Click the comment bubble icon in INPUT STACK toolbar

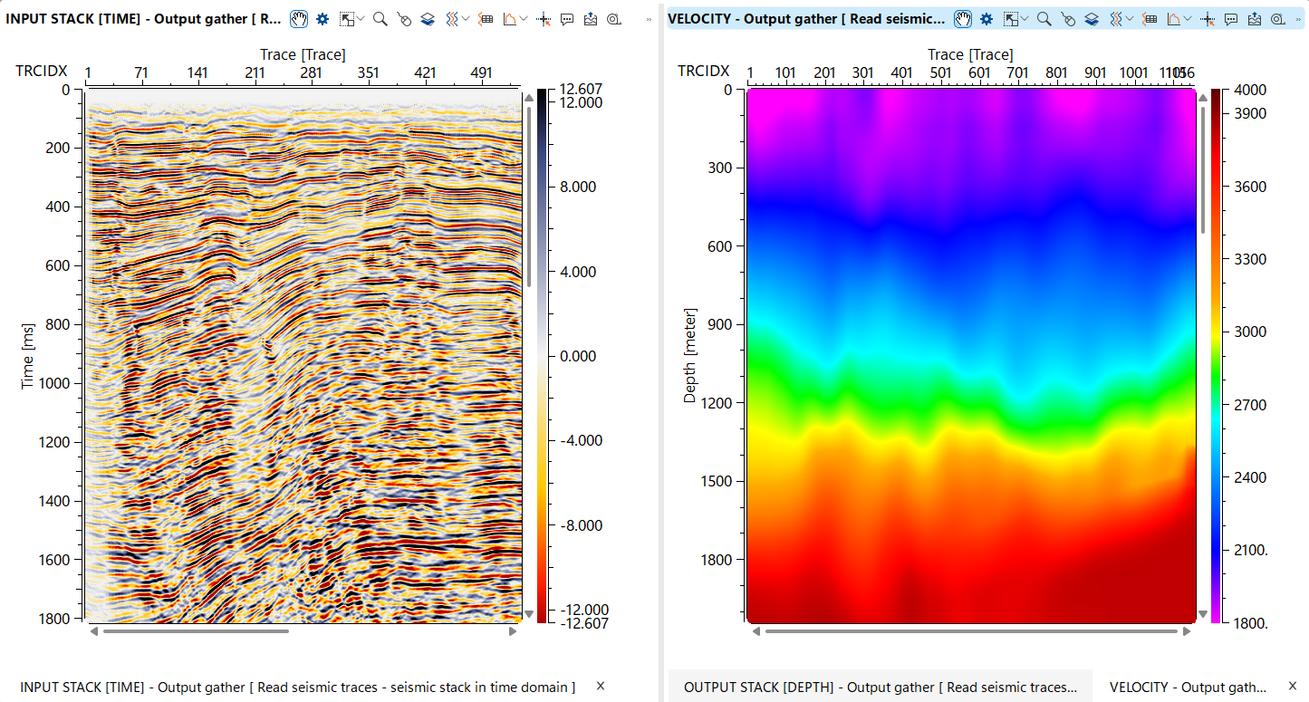click(x=567, y=19)
